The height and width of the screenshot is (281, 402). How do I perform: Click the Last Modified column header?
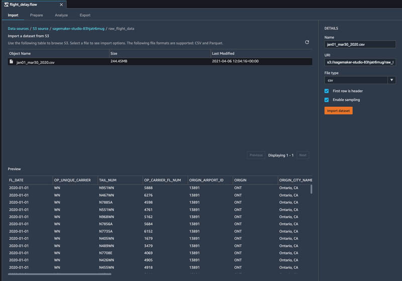[223, 53]
